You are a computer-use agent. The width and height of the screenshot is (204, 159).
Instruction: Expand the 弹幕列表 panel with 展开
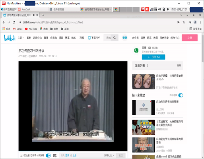coord(179,66)
